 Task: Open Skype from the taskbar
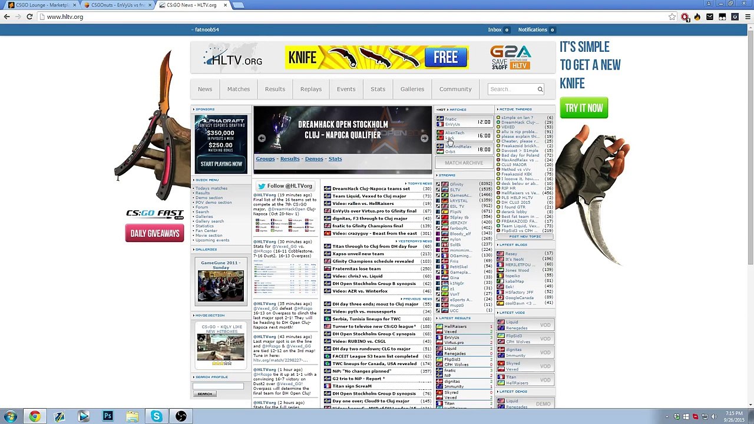click(156, 416)
